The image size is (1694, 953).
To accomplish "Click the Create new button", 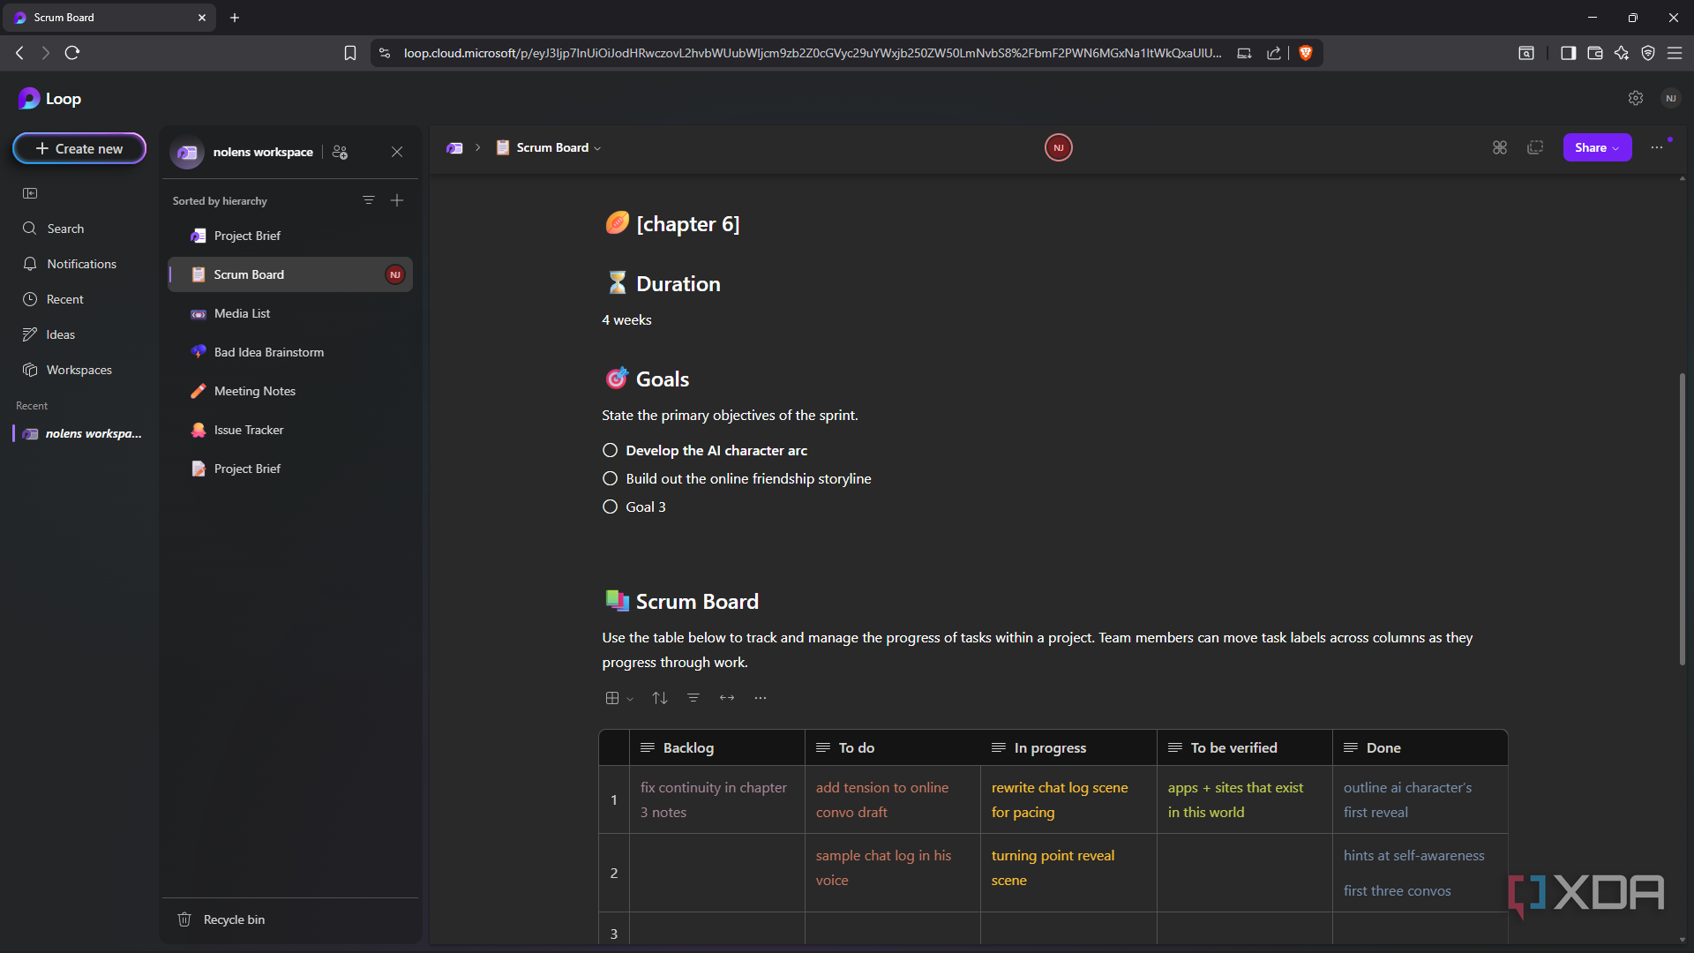I will pyautogui.click(x=79, y=148).
